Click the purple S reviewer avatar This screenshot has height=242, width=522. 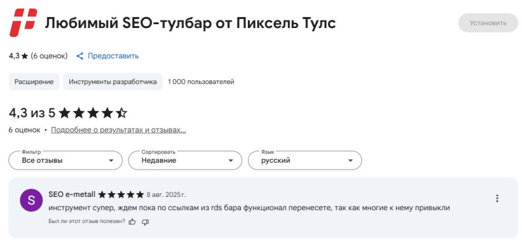31,200
